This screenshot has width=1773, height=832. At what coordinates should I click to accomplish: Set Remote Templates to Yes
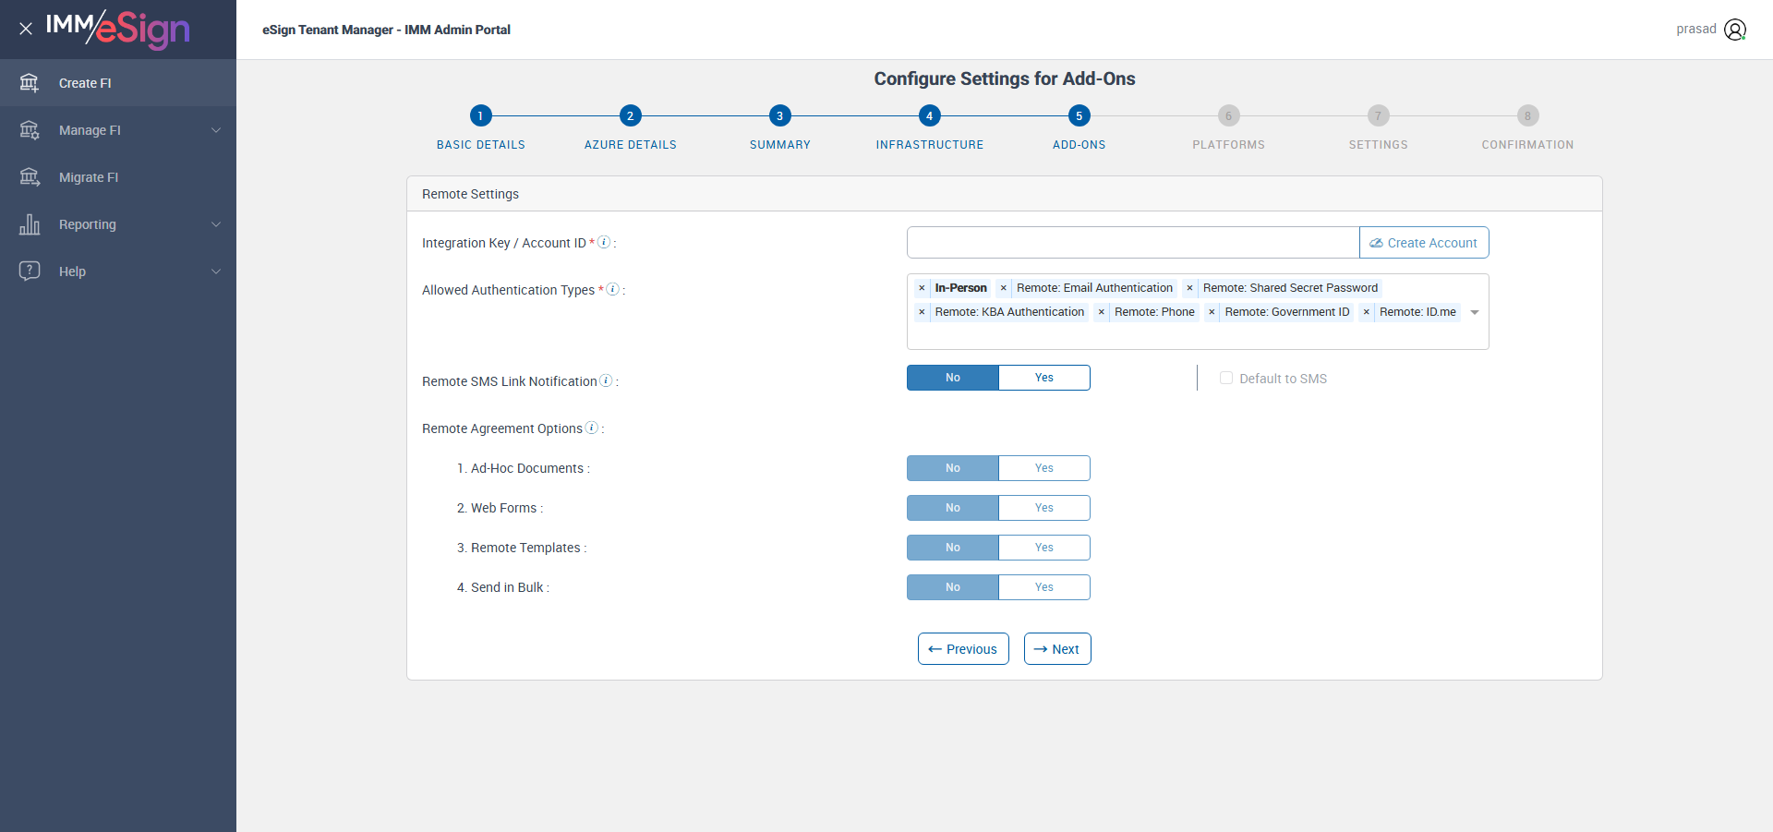click(1044, 548)
